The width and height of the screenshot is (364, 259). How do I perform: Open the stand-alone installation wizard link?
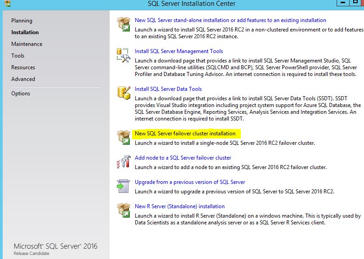[230, 20]
